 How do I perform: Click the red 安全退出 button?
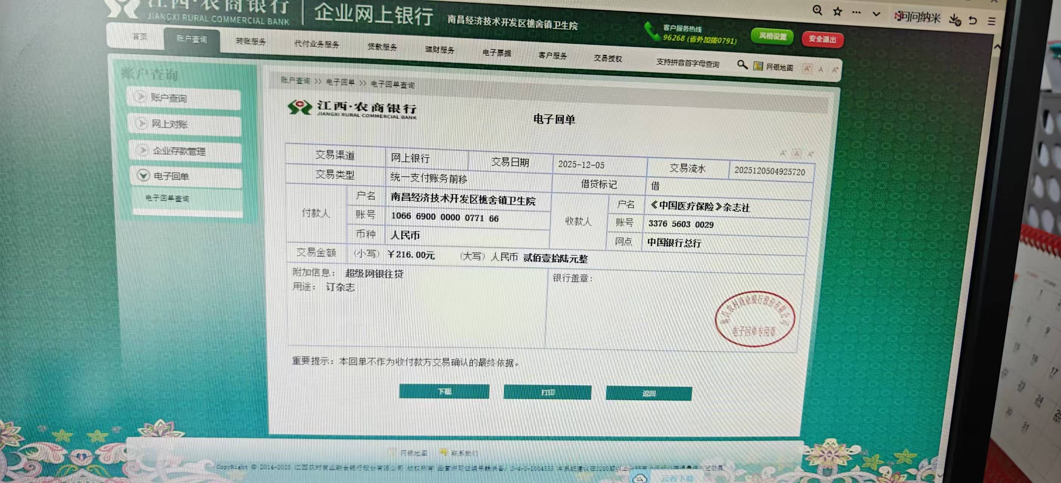822,39
